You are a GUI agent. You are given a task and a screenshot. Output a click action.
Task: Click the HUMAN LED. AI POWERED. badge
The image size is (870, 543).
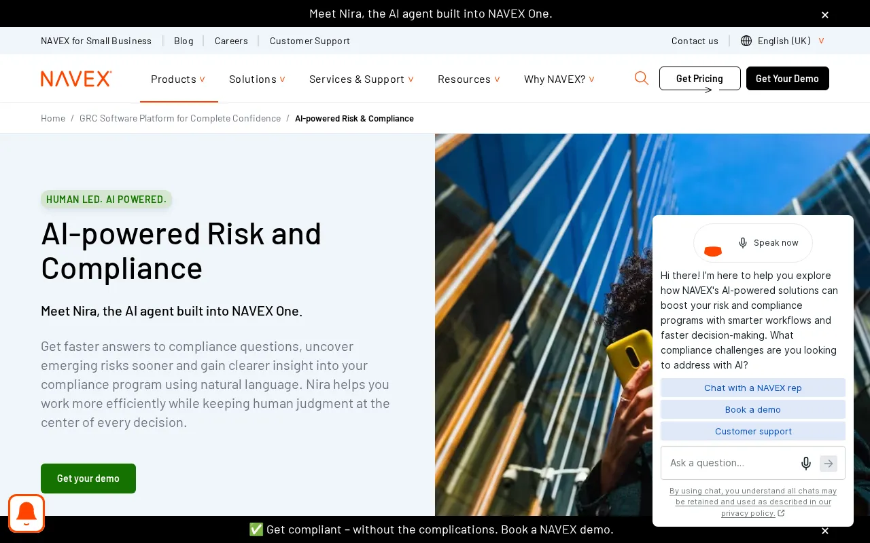[x=106, y=200]
